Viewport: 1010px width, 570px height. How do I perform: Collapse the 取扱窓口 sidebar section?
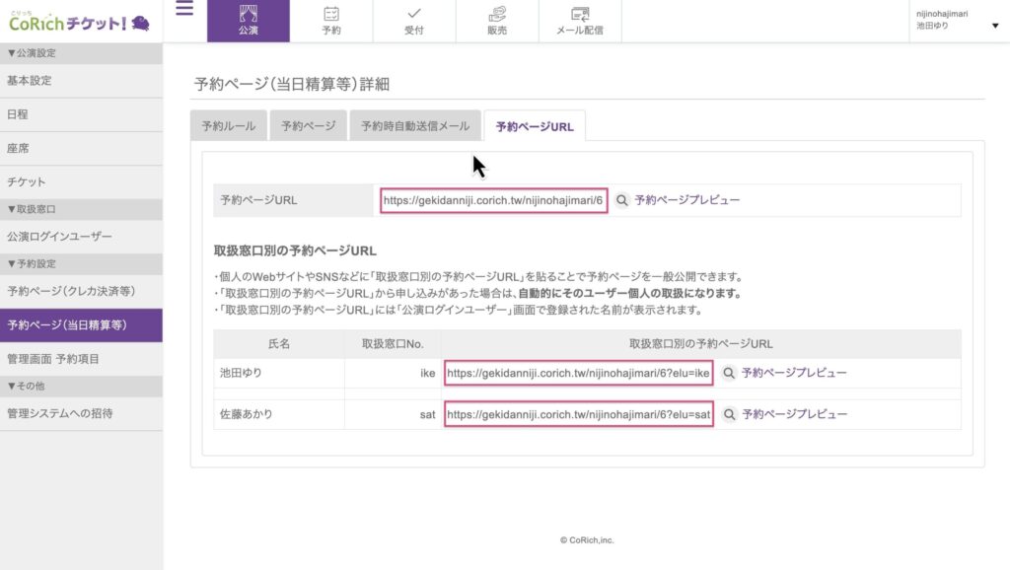(x=32, y=209)
